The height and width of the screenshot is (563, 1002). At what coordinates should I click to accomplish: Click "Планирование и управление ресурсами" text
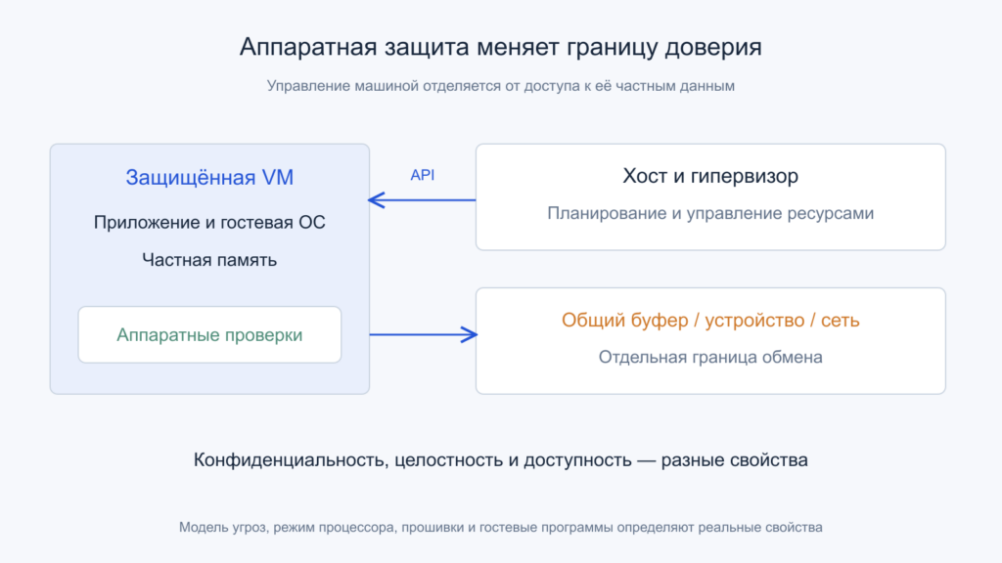(x=710, y=213)
